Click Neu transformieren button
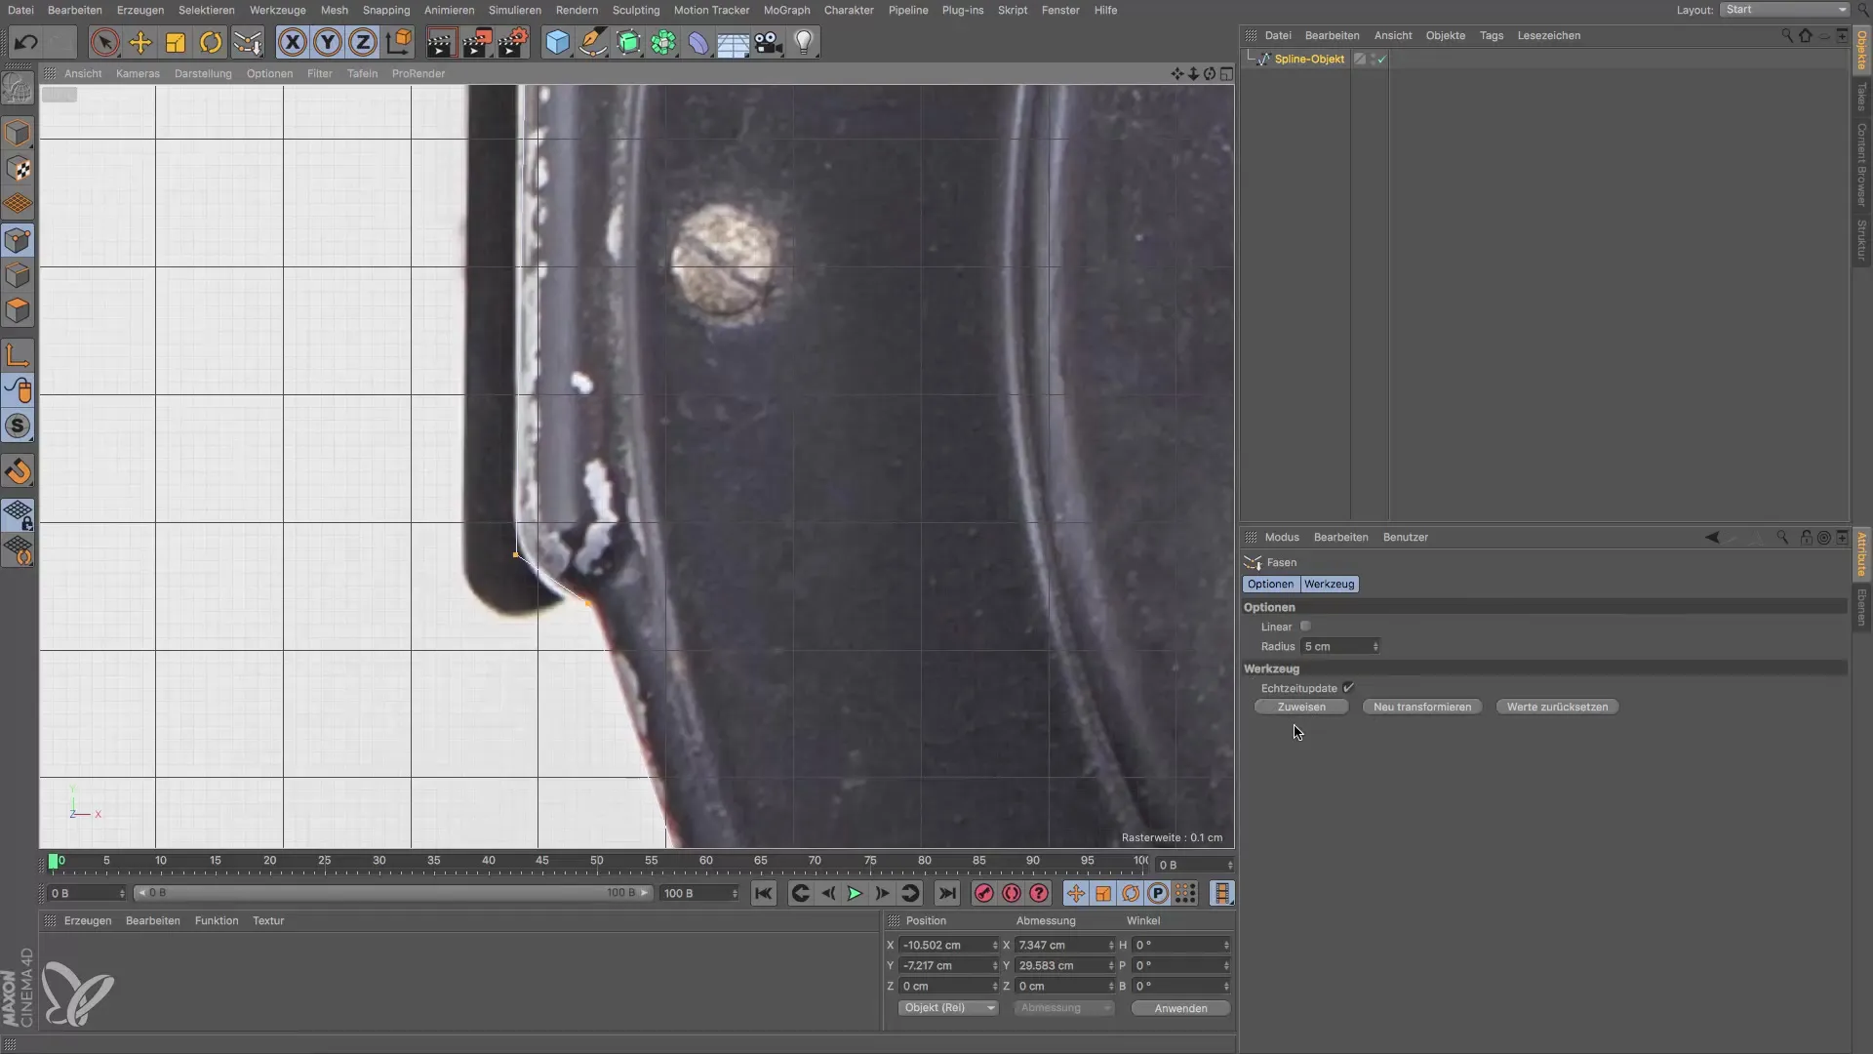Image resolution: width=1873 pixels, height=1054 pixels. pyautogui.click(x=1421, y=707)
